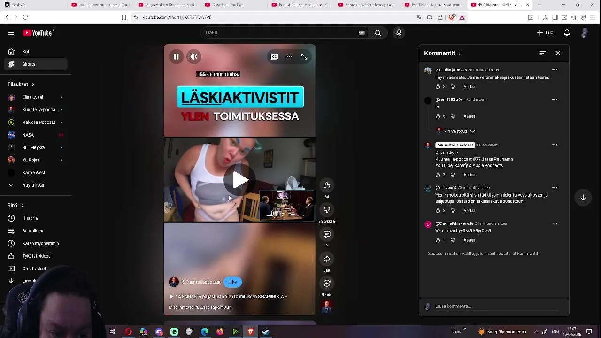Image resolution: width=601 pixels, height=338 pixels.
Task: Expand the Tilaukset section
Action: [x=21, y=84]
